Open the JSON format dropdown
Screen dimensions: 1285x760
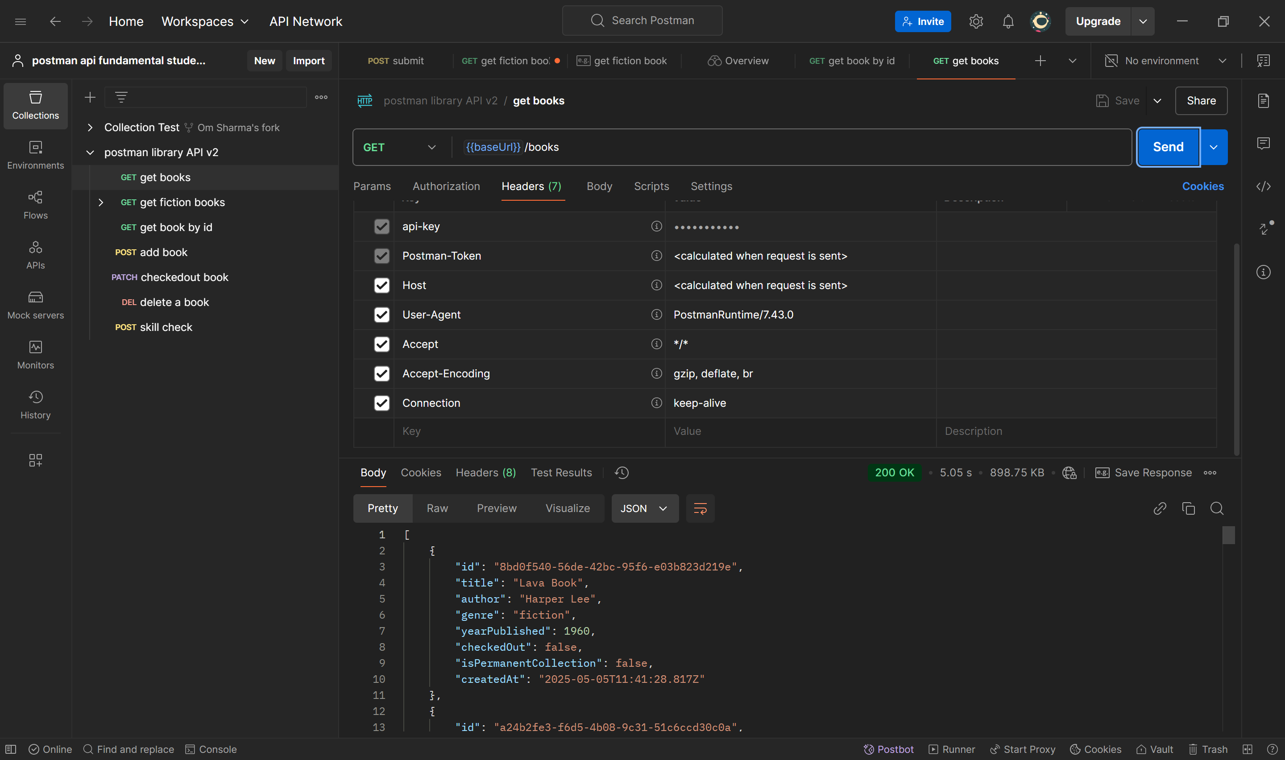click(x=644, y=508)
